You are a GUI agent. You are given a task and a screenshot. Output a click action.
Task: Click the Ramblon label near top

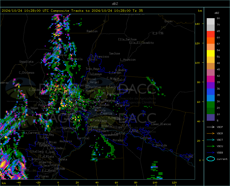point(92,31)
